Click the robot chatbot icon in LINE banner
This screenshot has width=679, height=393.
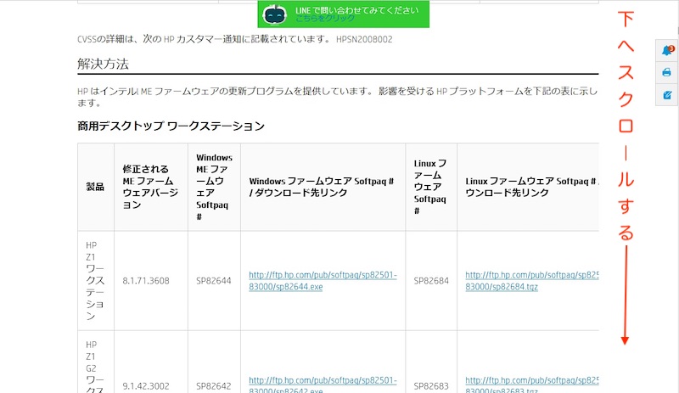274,14
